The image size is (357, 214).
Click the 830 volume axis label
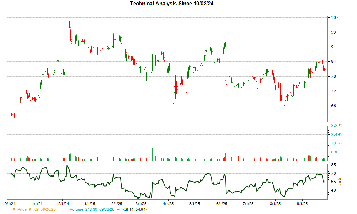click(x=335, y=152)
